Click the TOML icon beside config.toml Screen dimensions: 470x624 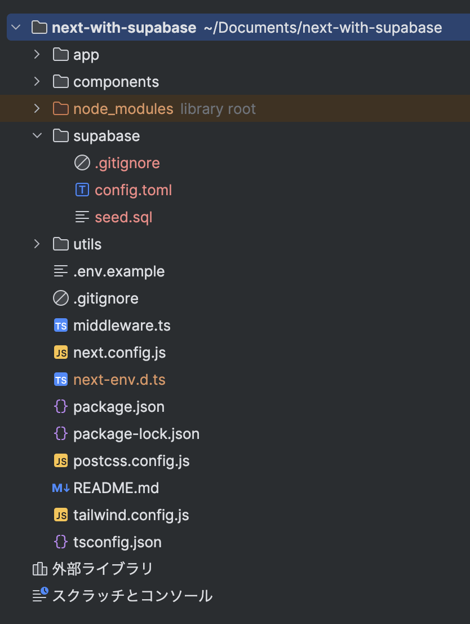point(82,190)
